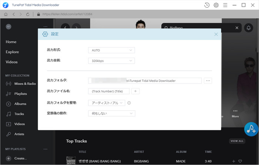Open My Playlists options dots

point(45,149)
